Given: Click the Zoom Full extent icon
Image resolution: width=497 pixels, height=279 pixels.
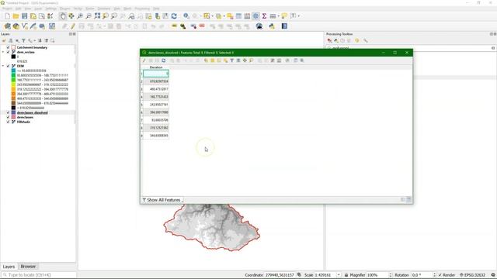Looking at the screenshot, I should point(97,16).
